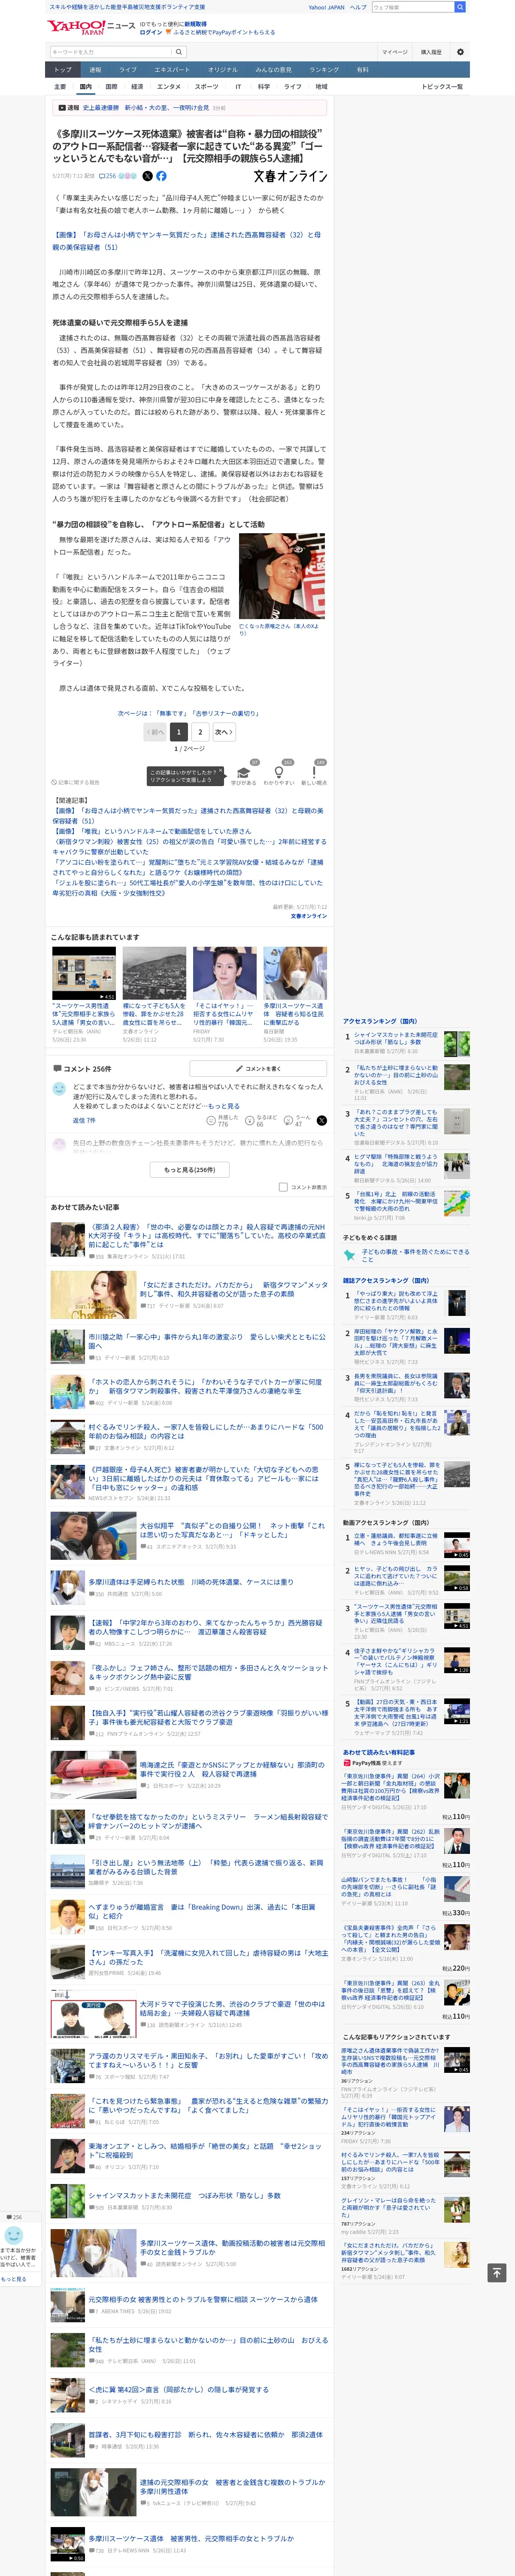Screen dimensions: 515x2576
Task: Click the keyword search magnifier icon
Action: [x=179, y=52]
